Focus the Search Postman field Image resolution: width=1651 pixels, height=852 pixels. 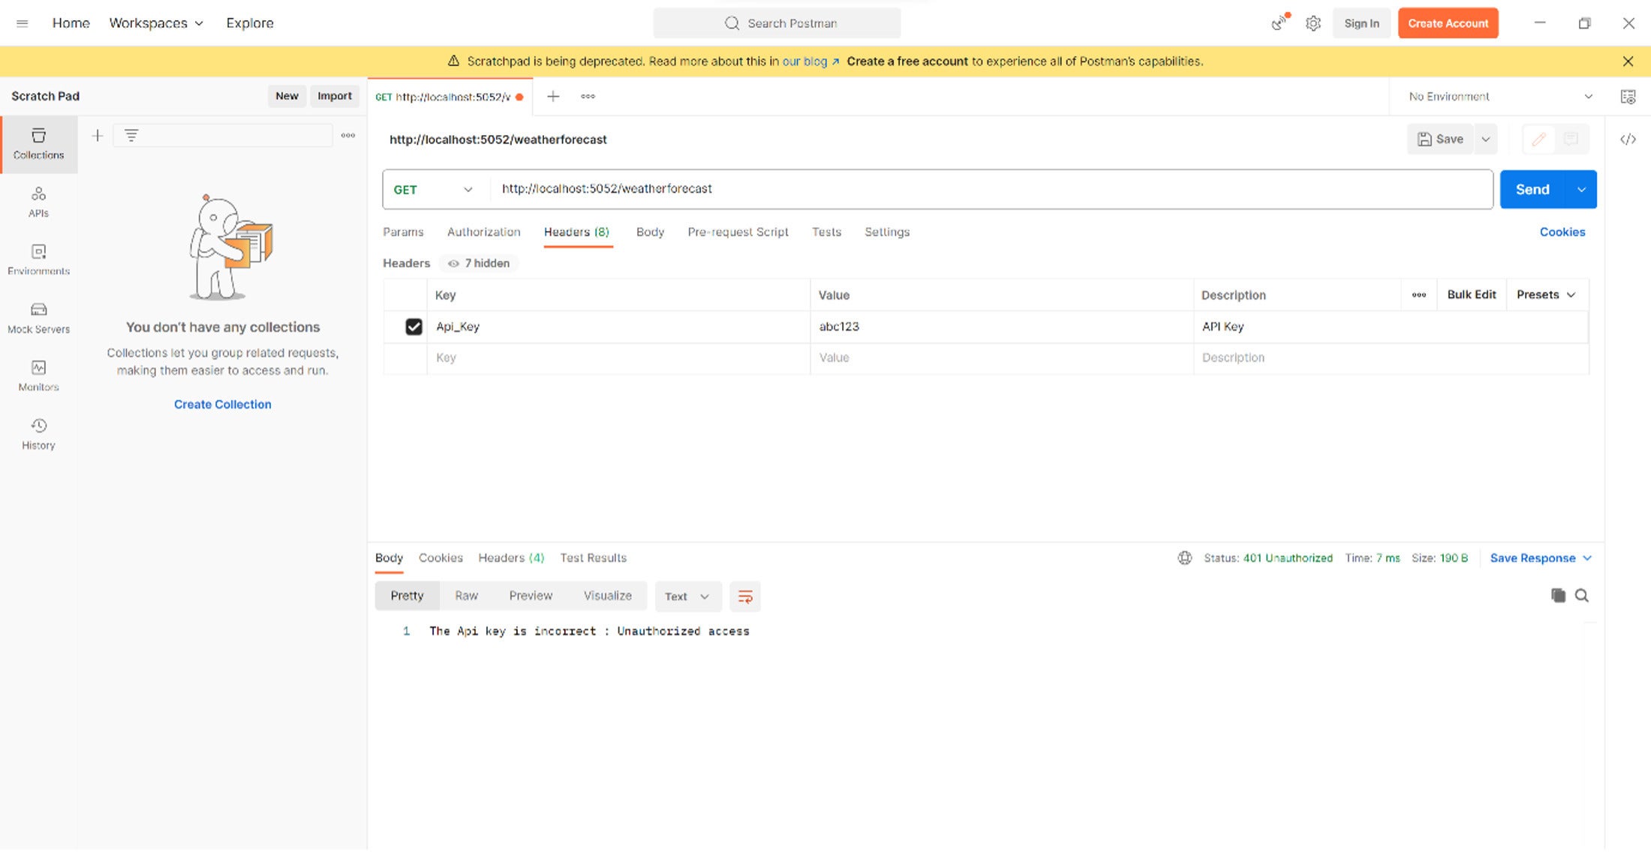click(x=777, y=23)
